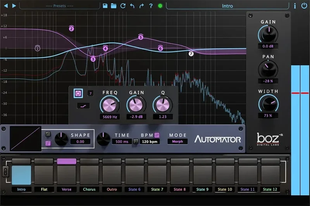Click the WIDTH knob

click(268, 103)
